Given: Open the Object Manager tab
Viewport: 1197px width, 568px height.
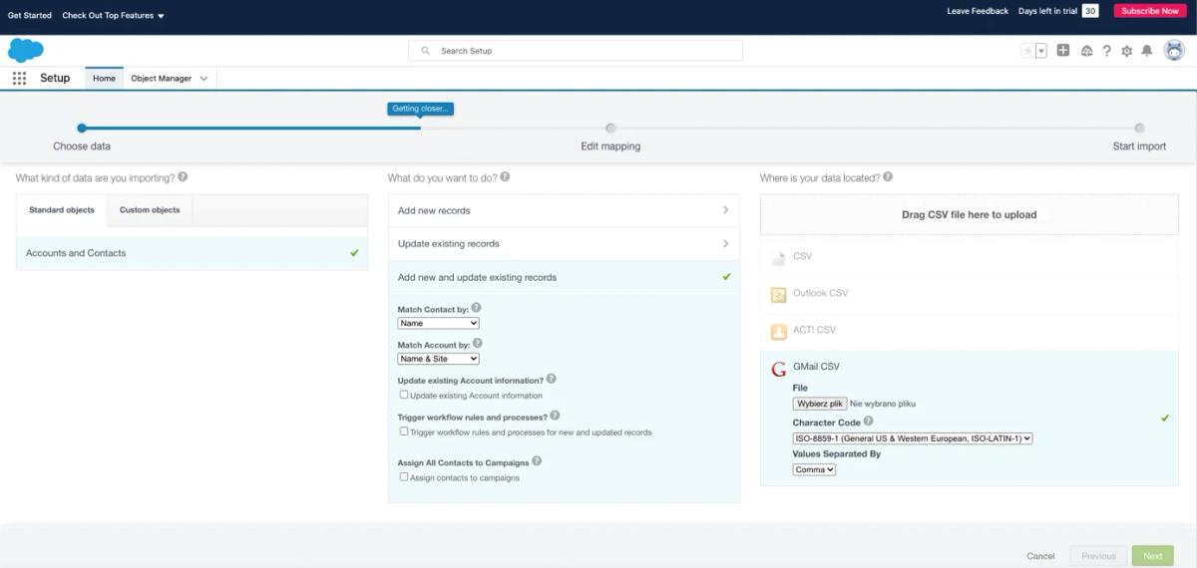Looking at the screenshot, I should pyautogui.click(x=161, y=78).
